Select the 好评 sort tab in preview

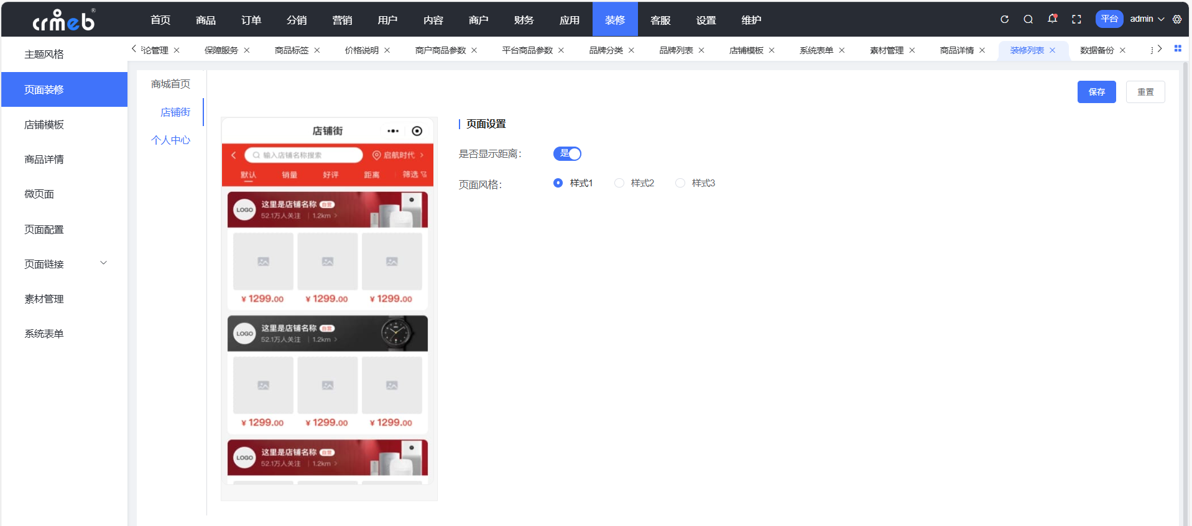pyautogui.click(x=331, y=175)
